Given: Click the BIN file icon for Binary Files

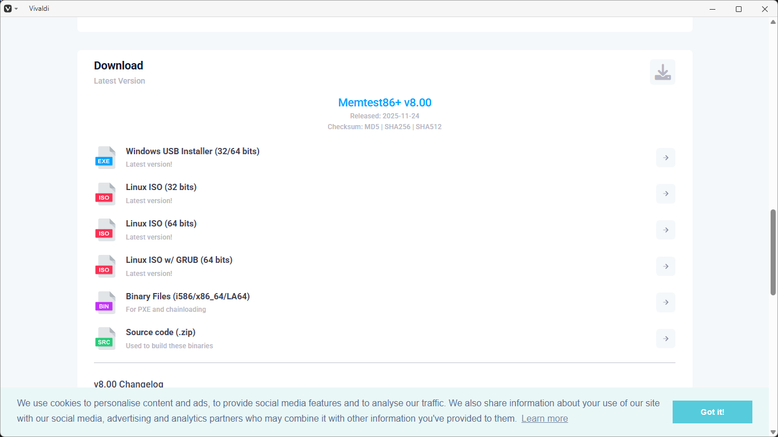Looking at the screenshot, I should (105, 303).
